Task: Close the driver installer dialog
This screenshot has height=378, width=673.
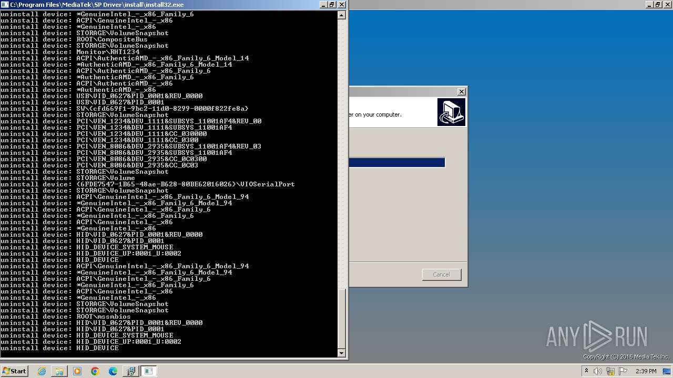Action: pos(461,91)
